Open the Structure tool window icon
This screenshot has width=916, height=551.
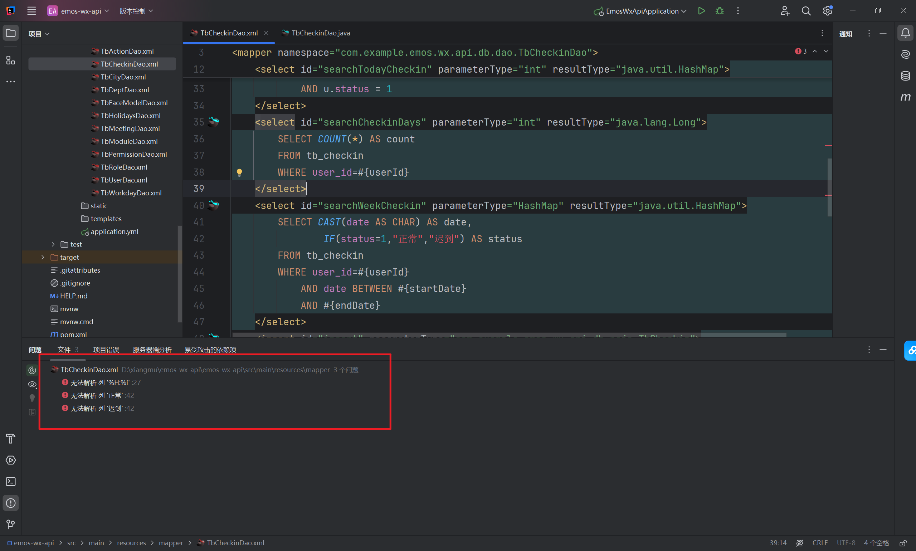point(11,60)
